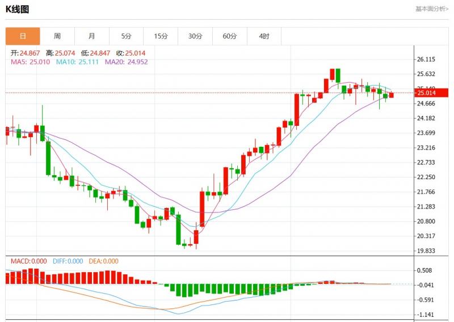The image size is (454, 322).
Task: Click the 25.632 price axis label
Action: tap(426, 74)
